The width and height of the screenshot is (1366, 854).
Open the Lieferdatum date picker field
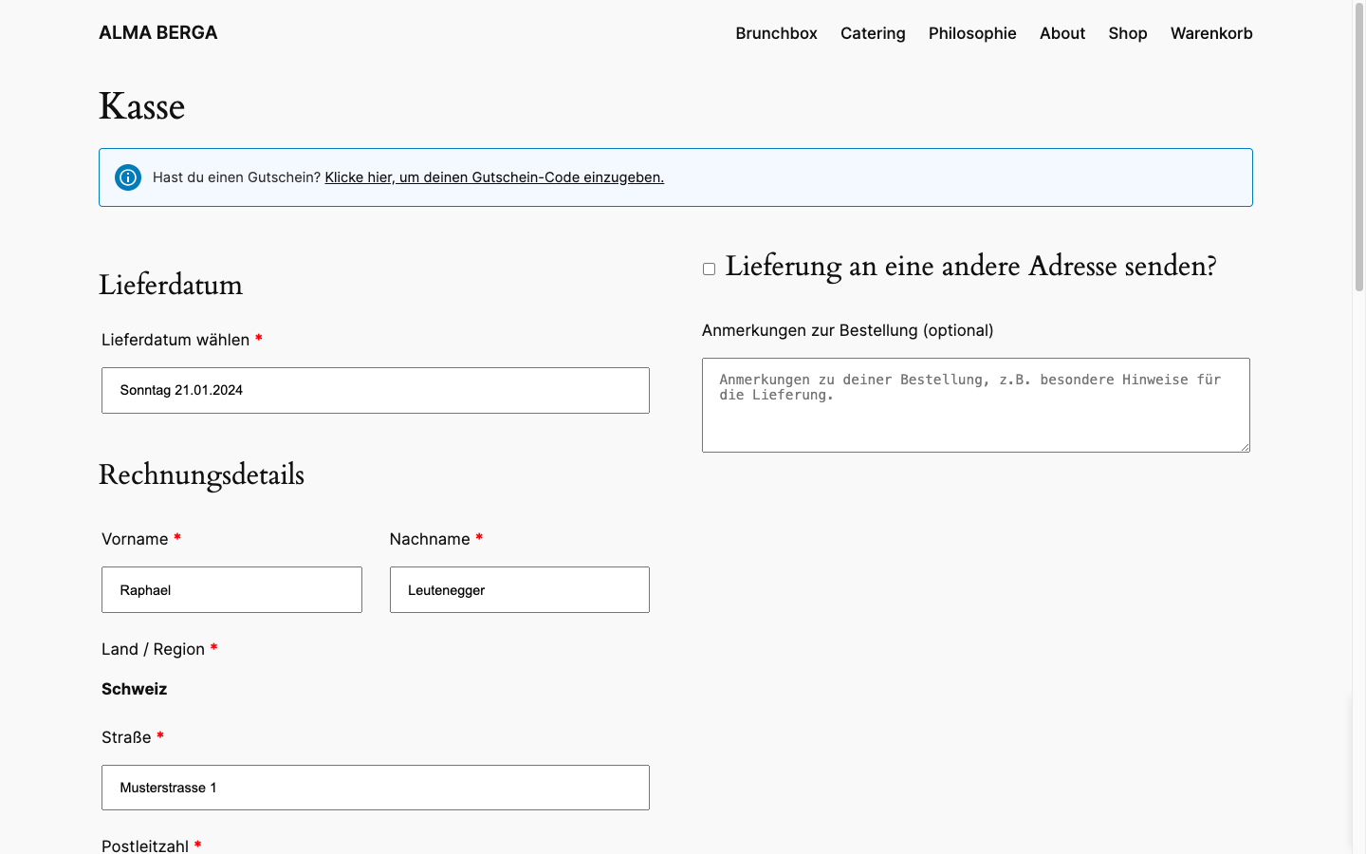pos(375,390)
